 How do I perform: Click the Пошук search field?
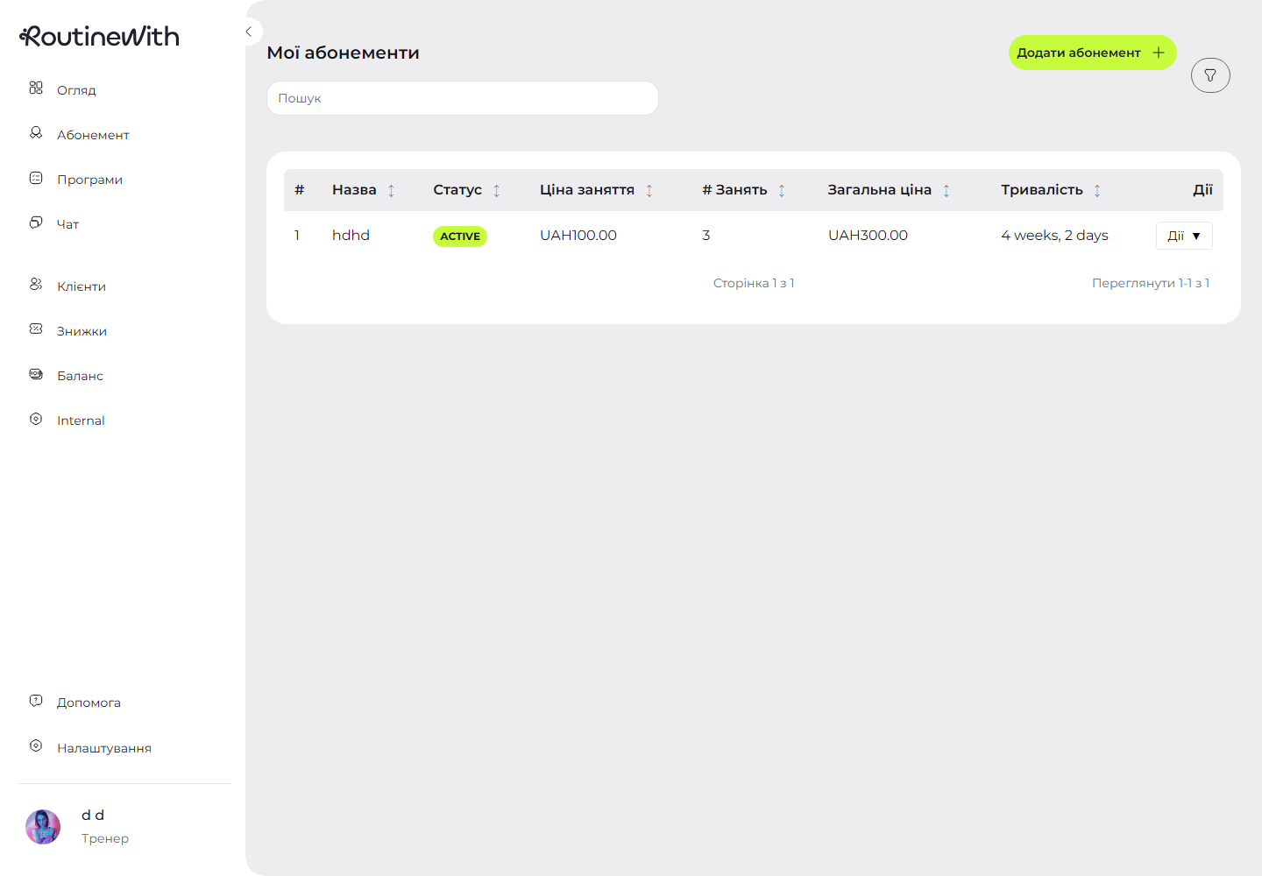point(462,97)
